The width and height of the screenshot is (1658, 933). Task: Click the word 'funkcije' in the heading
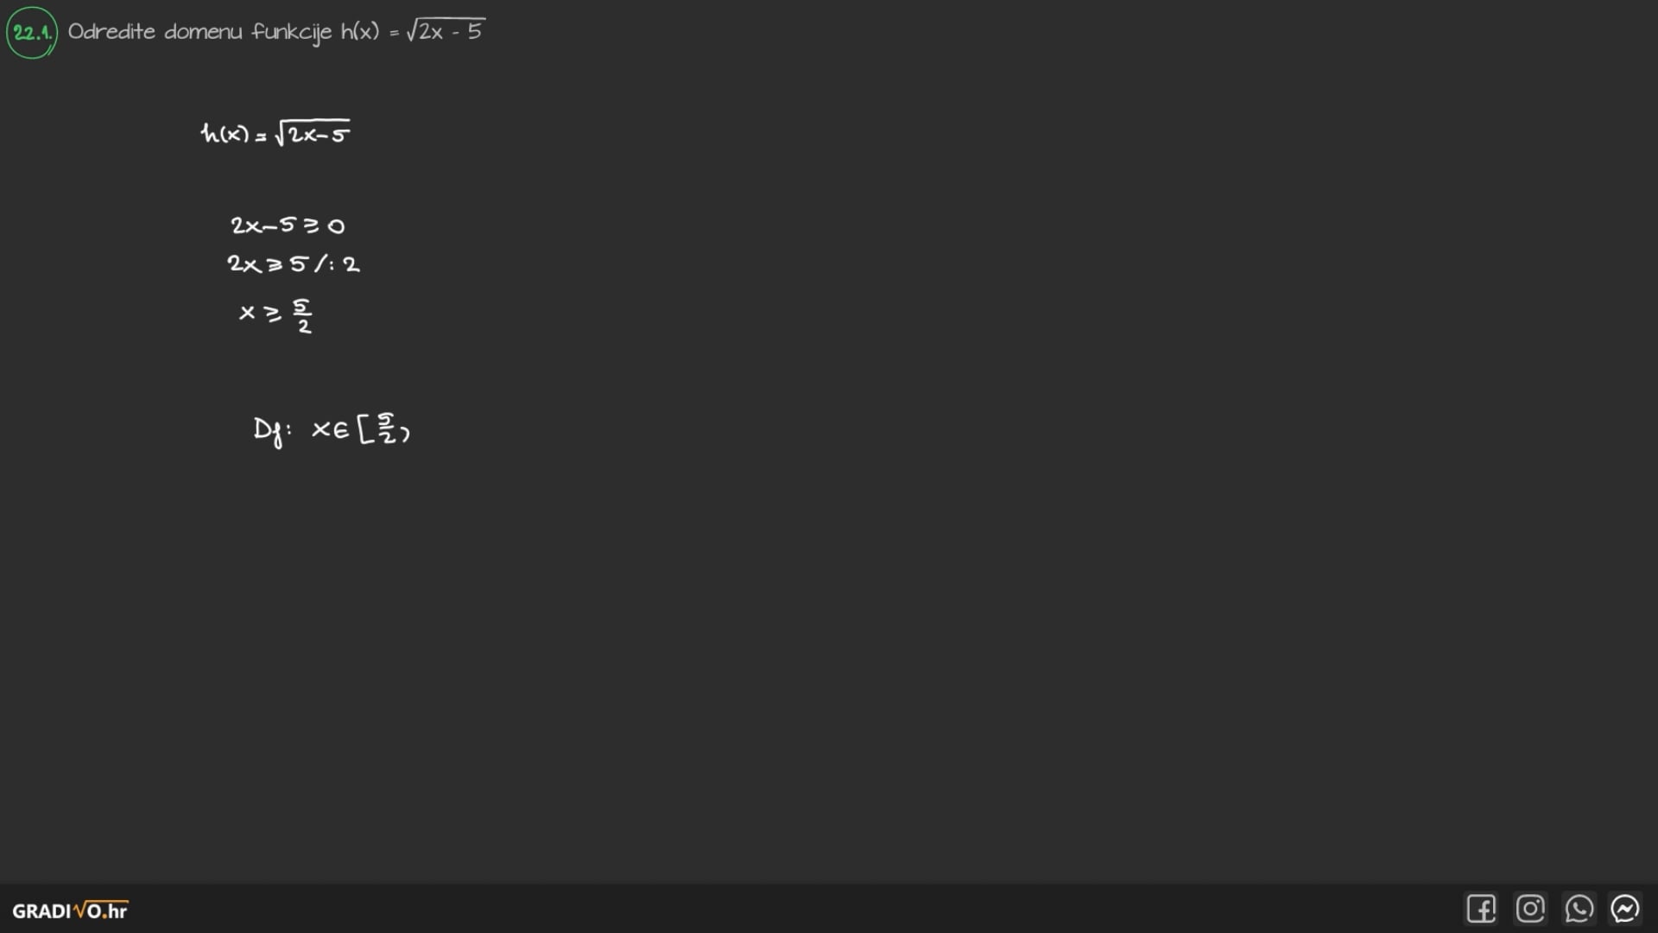point(291,32)
